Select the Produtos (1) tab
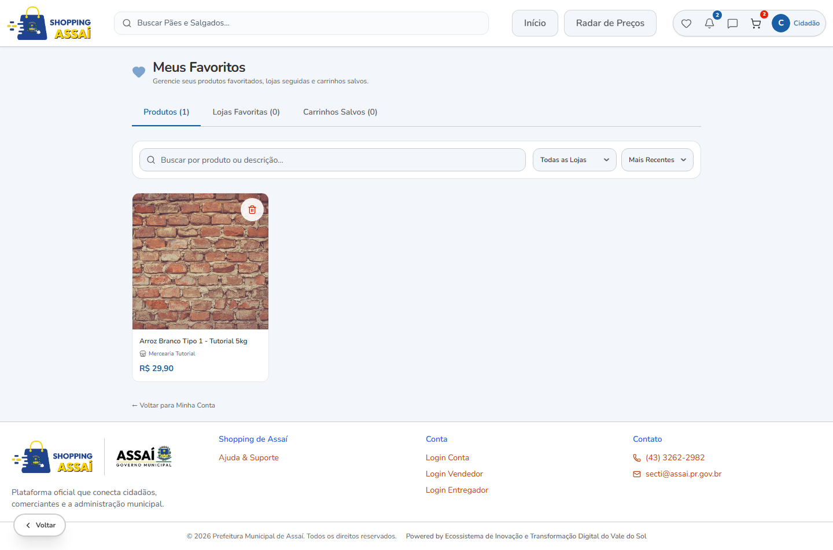 click(x=166, y=112)
